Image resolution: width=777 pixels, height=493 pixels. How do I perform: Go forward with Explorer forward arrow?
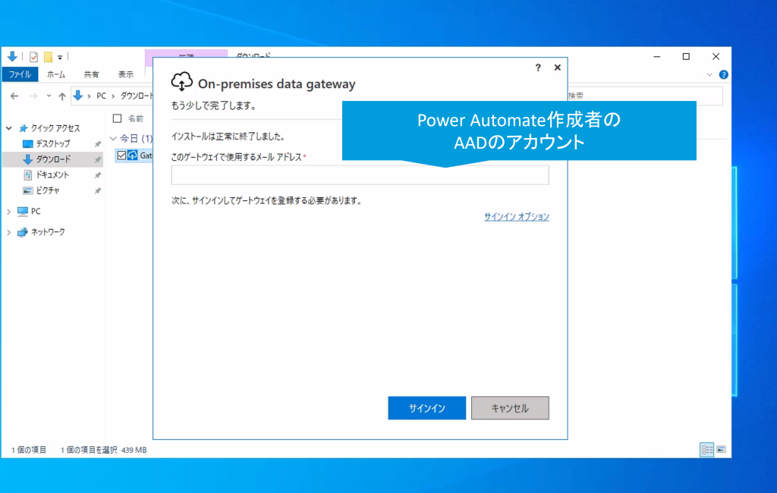coord(33,96)
